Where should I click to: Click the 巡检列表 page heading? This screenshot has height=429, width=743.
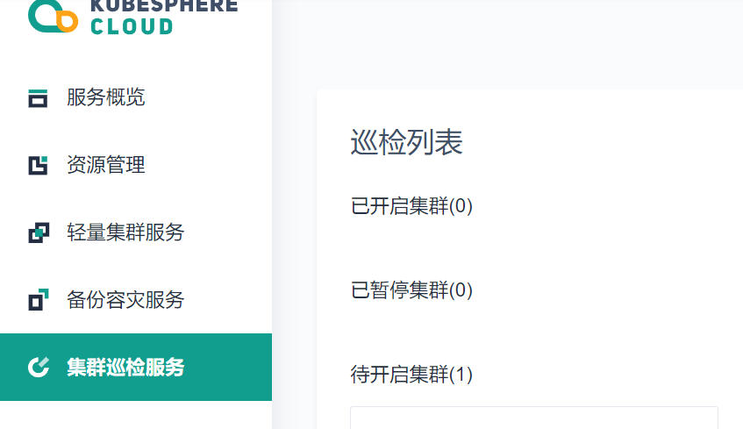(x=406, y=142)
